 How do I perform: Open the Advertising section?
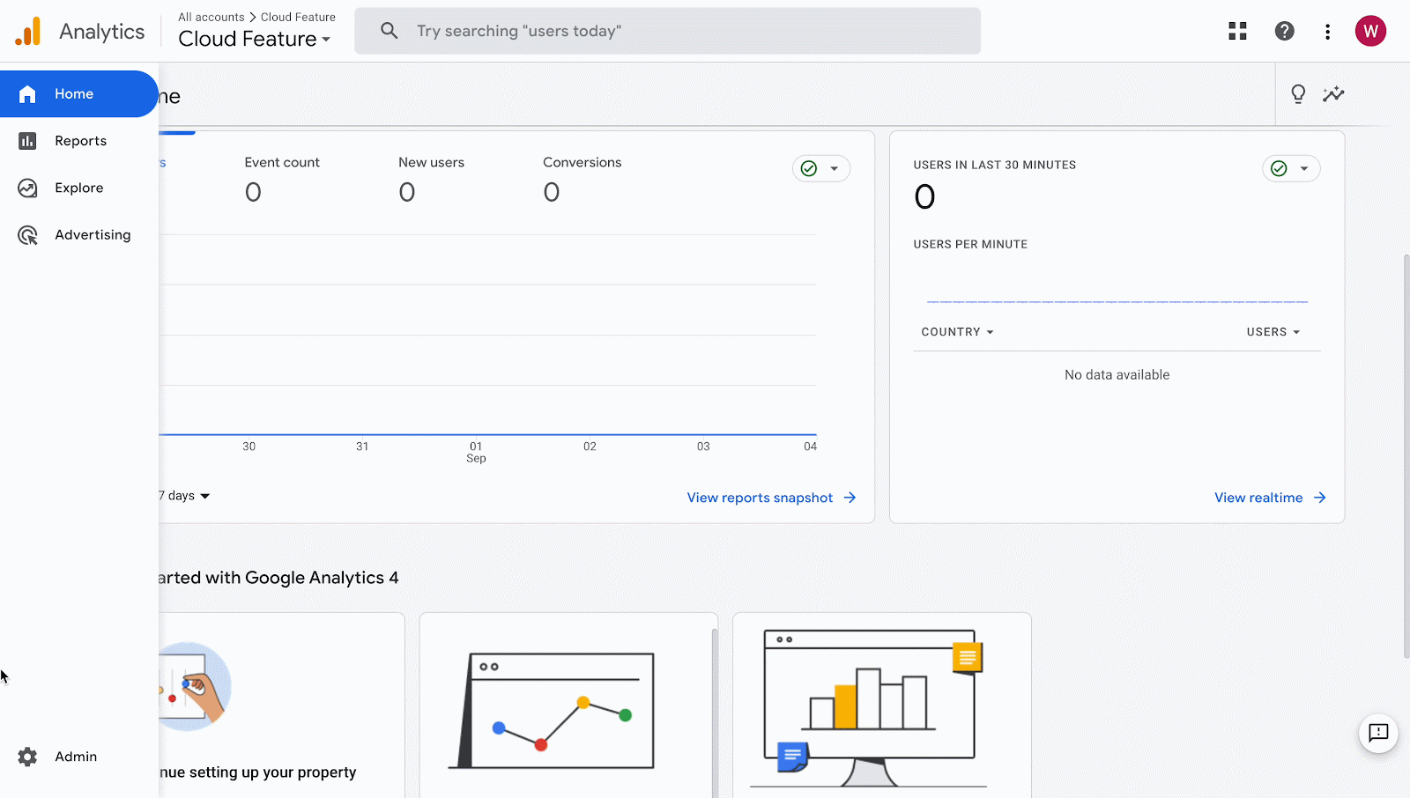tap(79, 235)
